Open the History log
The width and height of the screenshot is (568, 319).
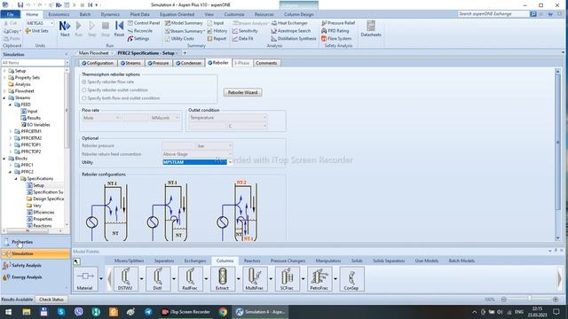pos(217,31)
